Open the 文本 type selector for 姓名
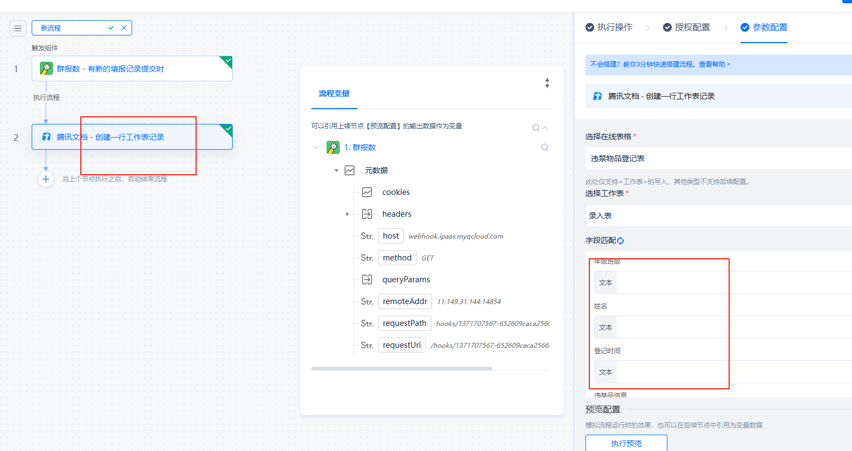This screenshot has height=451, width=852. click(606, 328)
